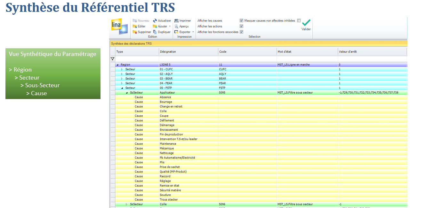This screenshot has height=208, width=425.
Task: Expand the Secteur 02 - AQLY row
Action: pyautogui.click(x=122, y=74)
